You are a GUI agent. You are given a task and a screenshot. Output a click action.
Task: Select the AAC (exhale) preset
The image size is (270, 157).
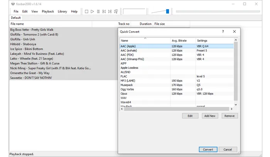point(177,51)
